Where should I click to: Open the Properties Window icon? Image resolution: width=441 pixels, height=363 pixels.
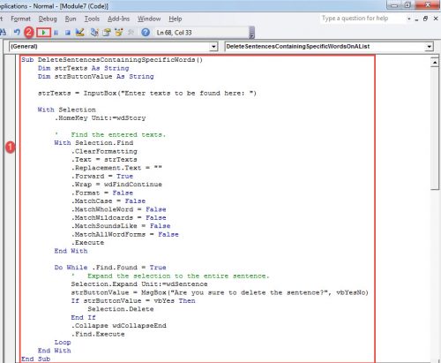[107, 32]
